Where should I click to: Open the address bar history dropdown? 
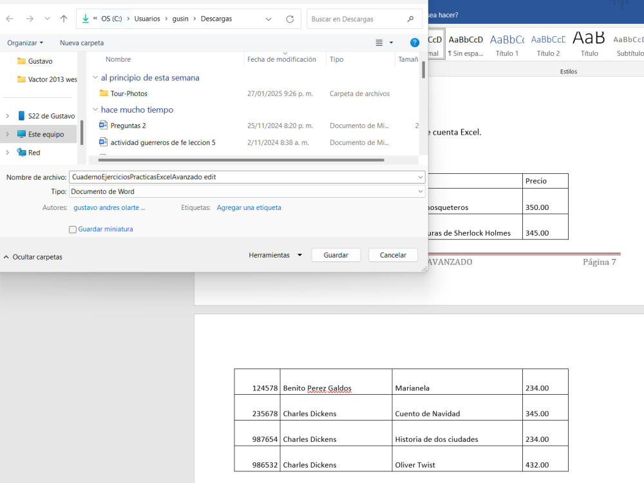click(268, 19)
